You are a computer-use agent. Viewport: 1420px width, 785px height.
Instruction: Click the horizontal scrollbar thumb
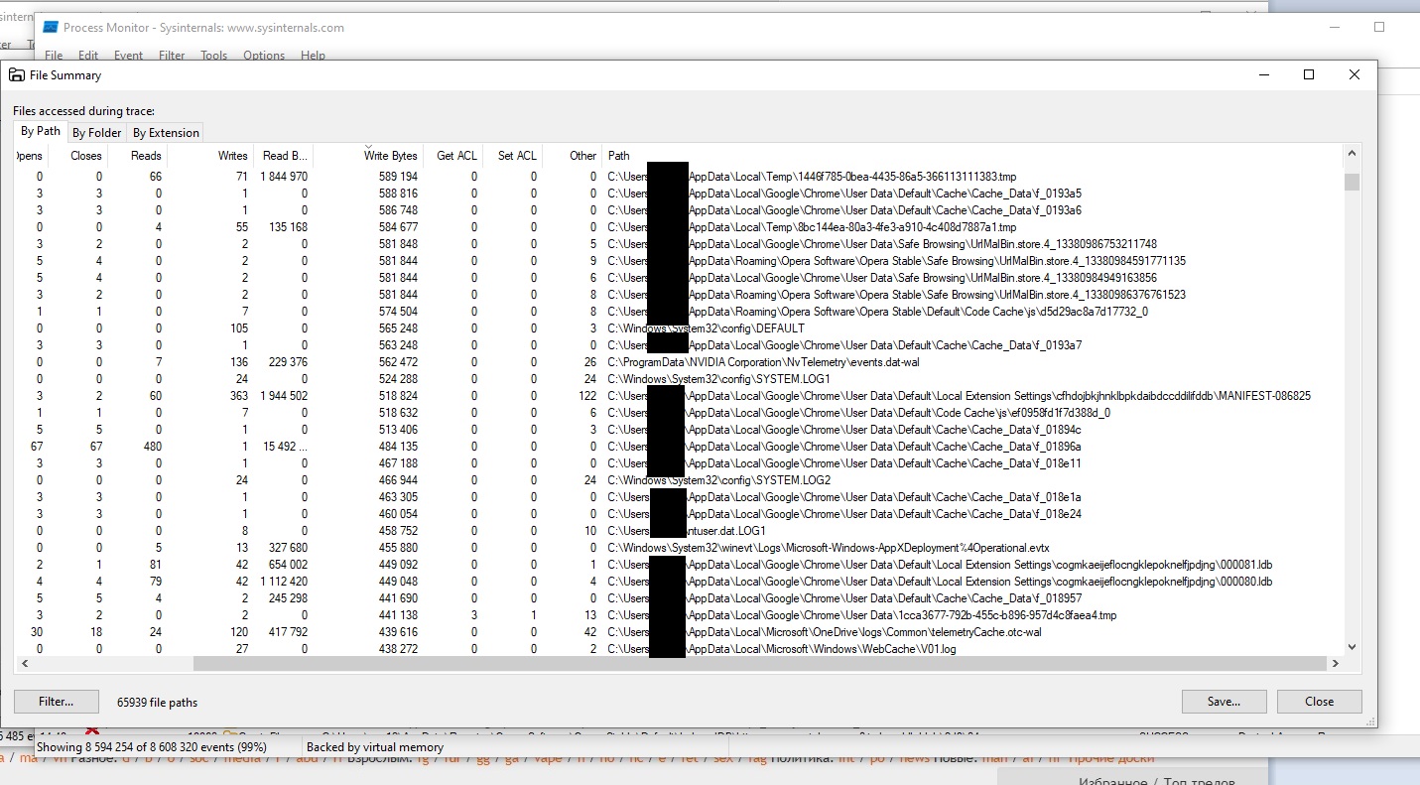pyautogui.click(x=760, y=664)
